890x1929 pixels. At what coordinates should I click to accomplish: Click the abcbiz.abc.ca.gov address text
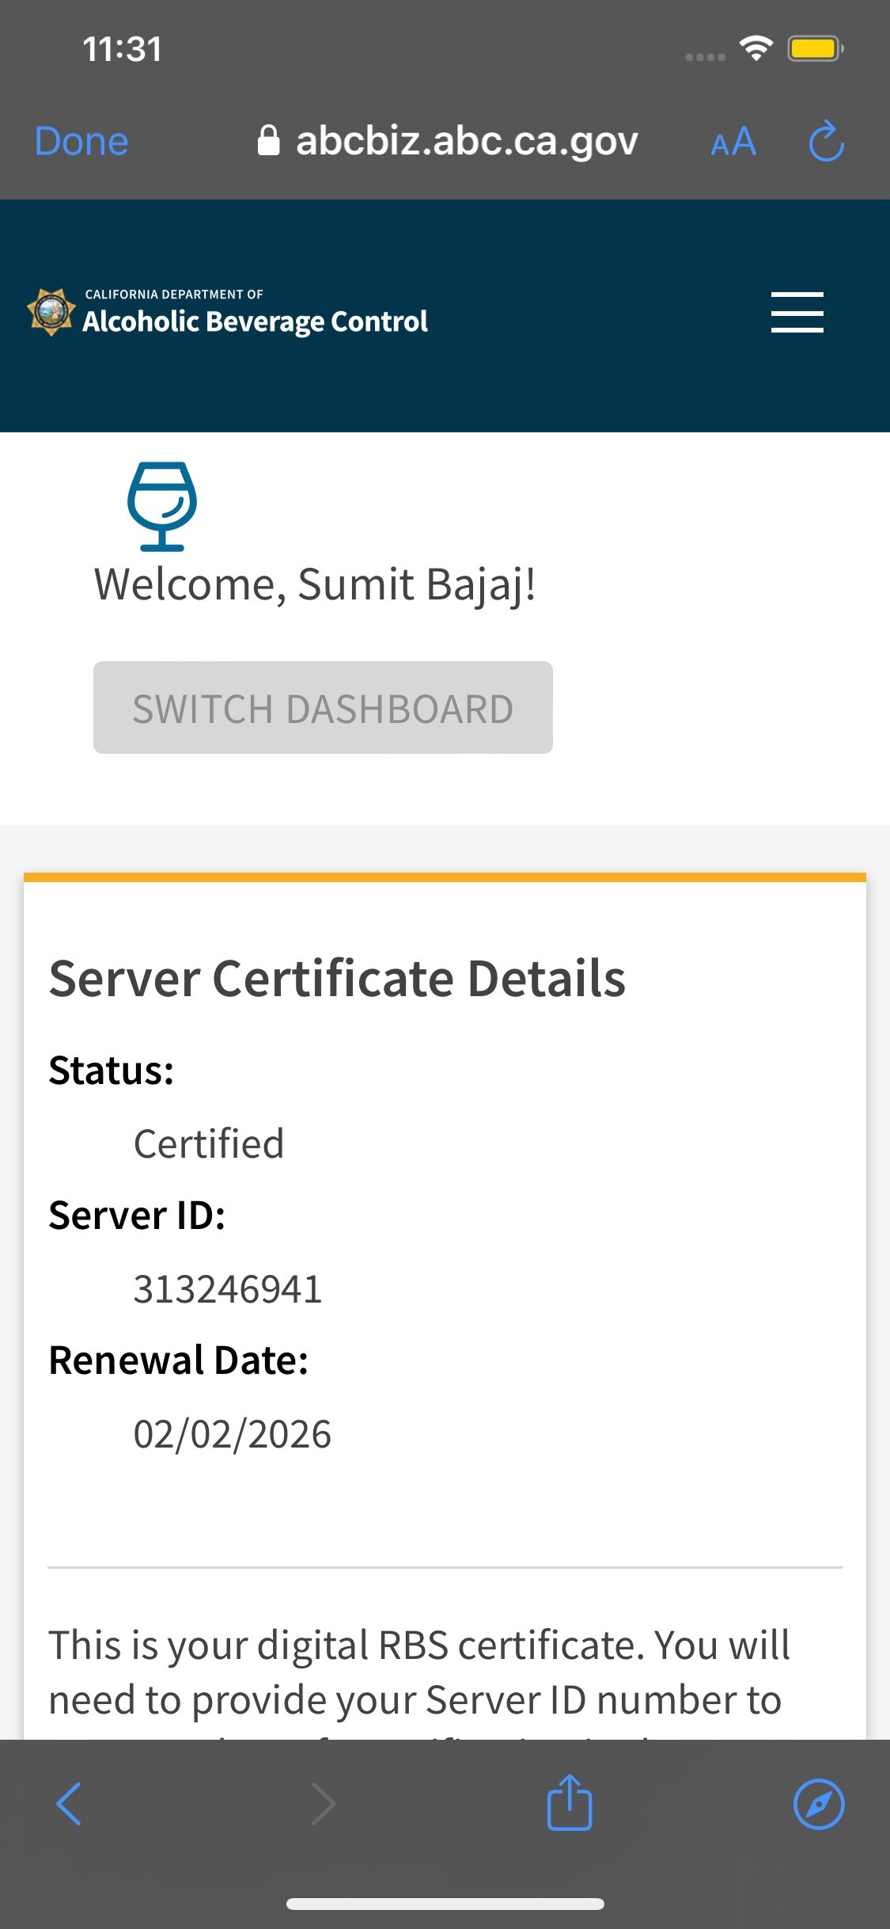[466, 142]
